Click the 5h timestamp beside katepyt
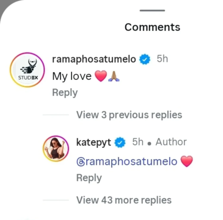Screen dimensions: 223x220 [138, 142]
